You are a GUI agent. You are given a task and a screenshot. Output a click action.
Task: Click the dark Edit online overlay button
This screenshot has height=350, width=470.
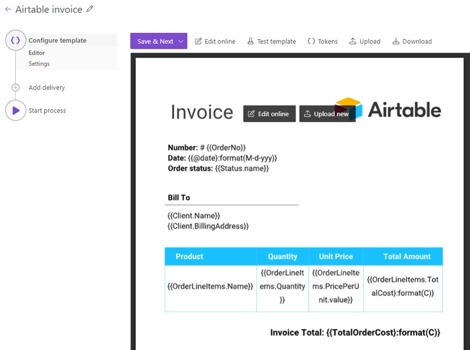(269, 114)
